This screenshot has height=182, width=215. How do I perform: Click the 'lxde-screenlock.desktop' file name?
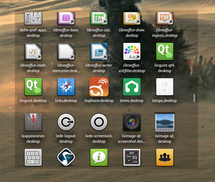coord(99,138)
